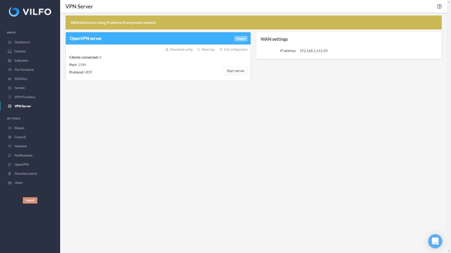Image resolution: width=451 pixels, height=253 pixels.
Task: Click the OpenVPN lock icon
Action: pos(10,164)
